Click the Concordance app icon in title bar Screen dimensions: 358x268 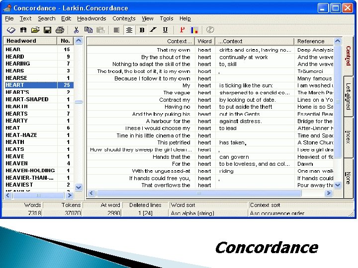point(7,8)
